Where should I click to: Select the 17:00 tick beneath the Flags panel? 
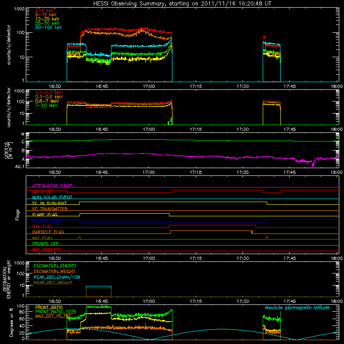click(x=149, y=258)
